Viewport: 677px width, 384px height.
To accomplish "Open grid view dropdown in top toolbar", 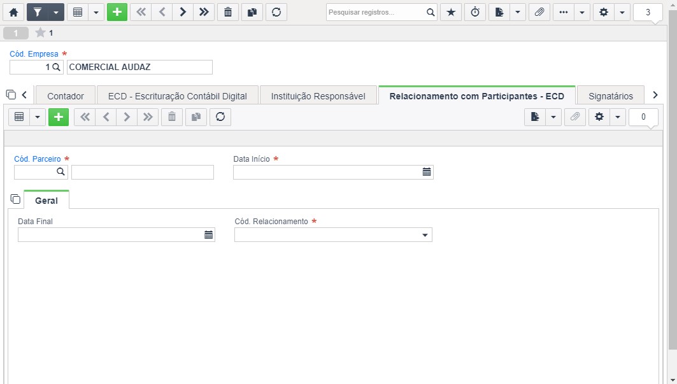I will point(96,12).
